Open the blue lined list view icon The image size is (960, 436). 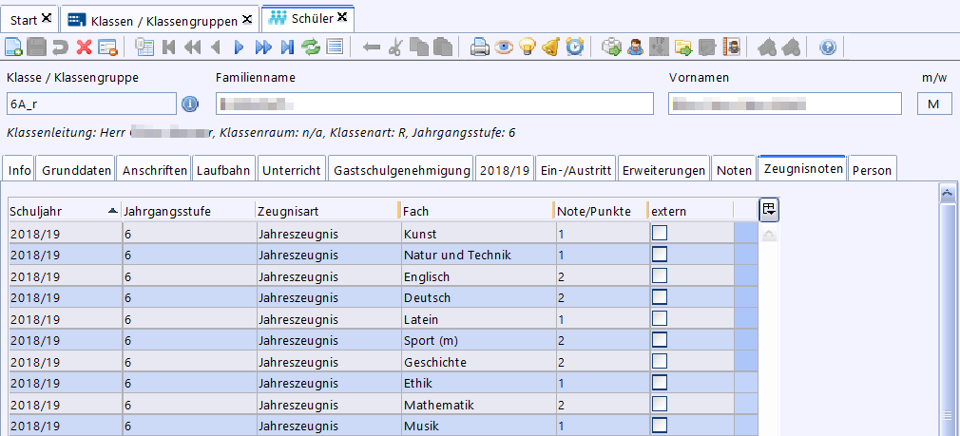tap(335, 47)
